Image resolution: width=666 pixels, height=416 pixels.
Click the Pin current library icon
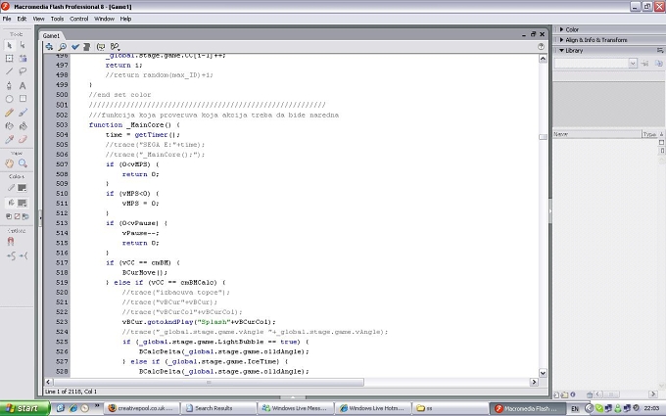pos(645,64)
